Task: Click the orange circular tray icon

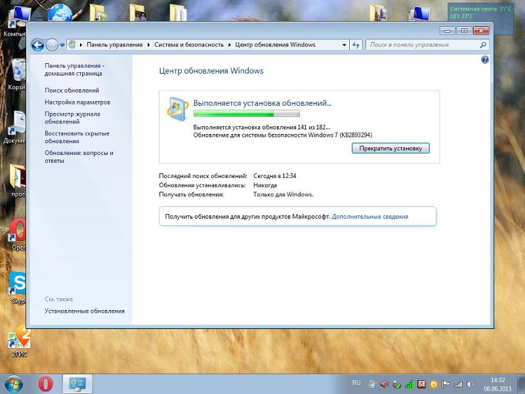Action: pos(434,384)
